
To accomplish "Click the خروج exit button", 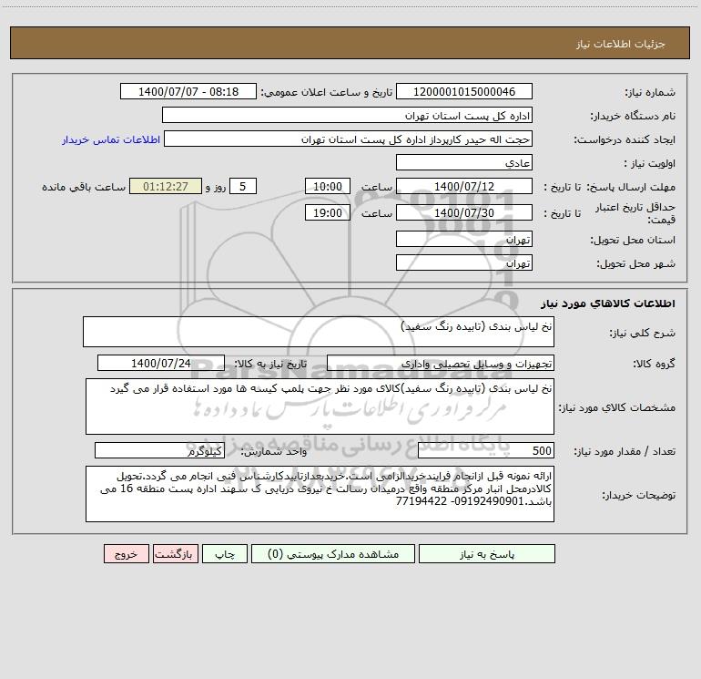I will [x=126, y=554].
